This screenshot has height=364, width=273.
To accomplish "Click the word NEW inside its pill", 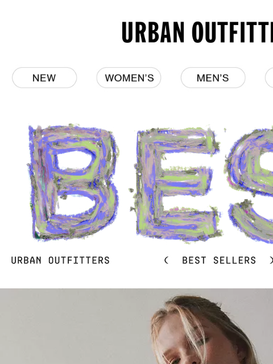I will pos(44,78).
